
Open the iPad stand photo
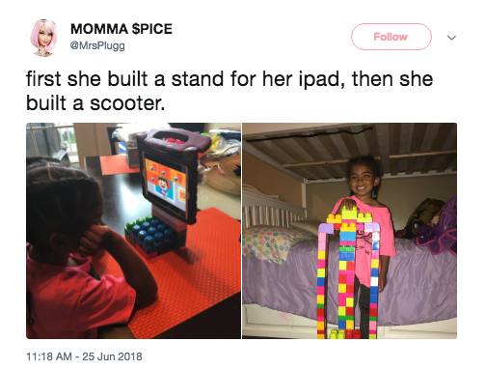coord(133,231)
